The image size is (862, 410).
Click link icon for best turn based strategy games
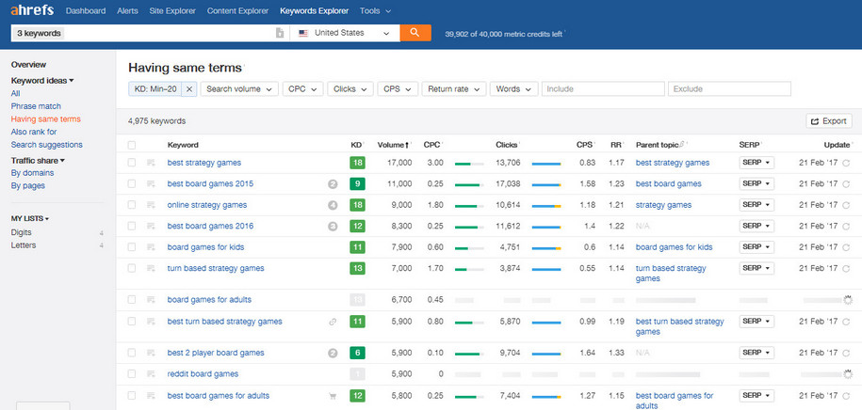click(x=332, y=322)
